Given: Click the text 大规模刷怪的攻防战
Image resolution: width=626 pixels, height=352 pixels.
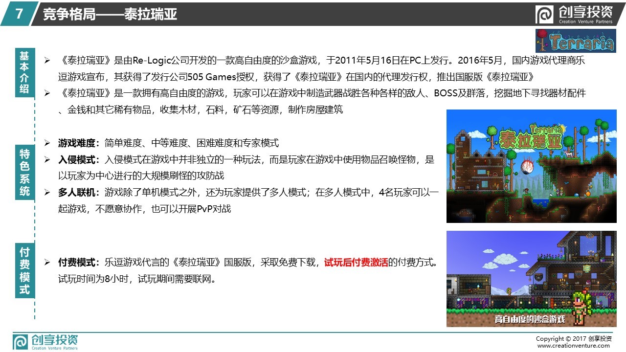Looking at the screenshot, I should (184, 176).
